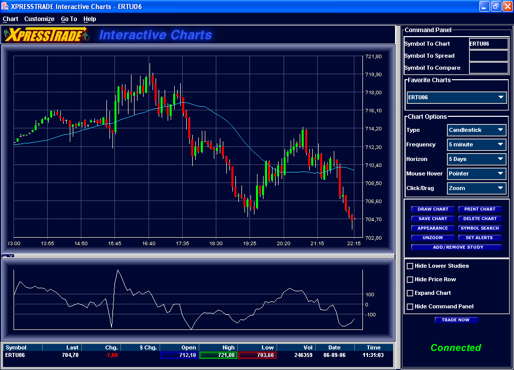514x370 pixels.
Task: Check the Expand Chart checkbox
Action: click(x=410, y=293)
